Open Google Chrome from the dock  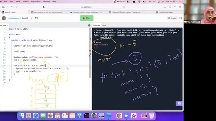[x=119, y=116]
